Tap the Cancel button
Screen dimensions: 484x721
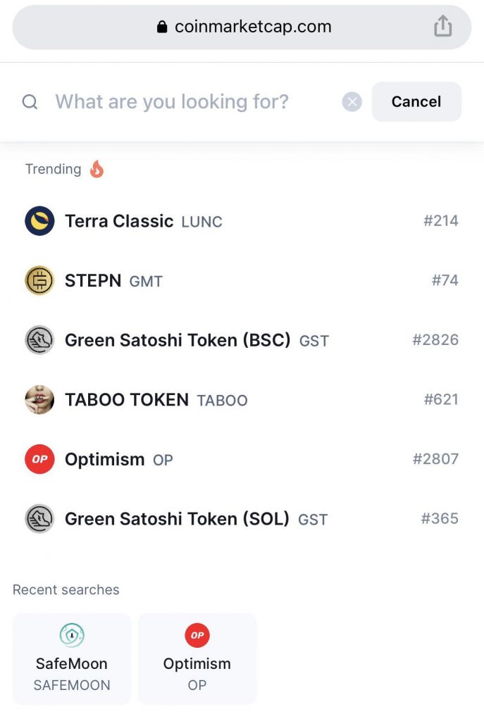[416, 101]
